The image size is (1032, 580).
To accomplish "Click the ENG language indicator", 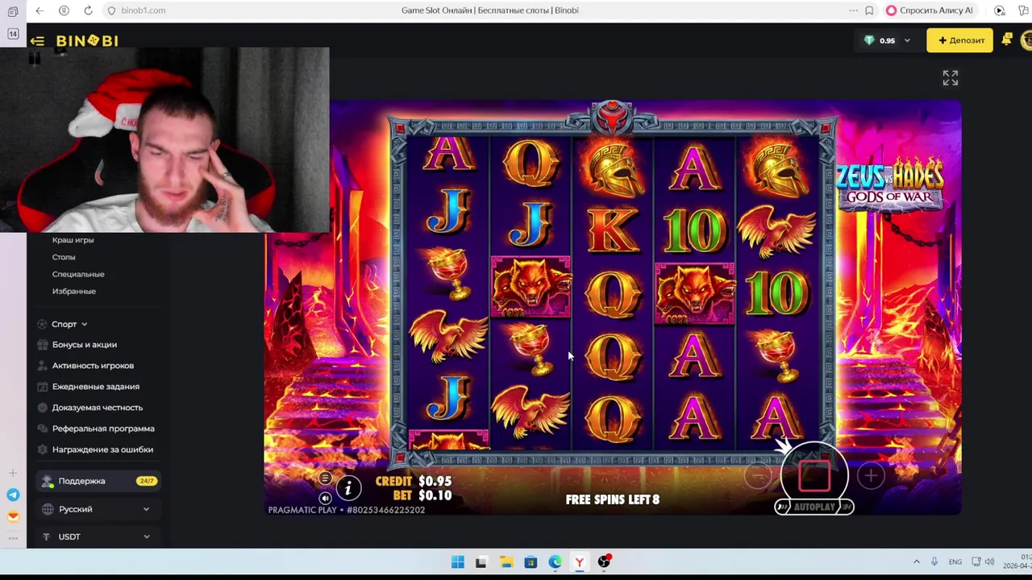I will pyautogui.click(x=955, y=561).
